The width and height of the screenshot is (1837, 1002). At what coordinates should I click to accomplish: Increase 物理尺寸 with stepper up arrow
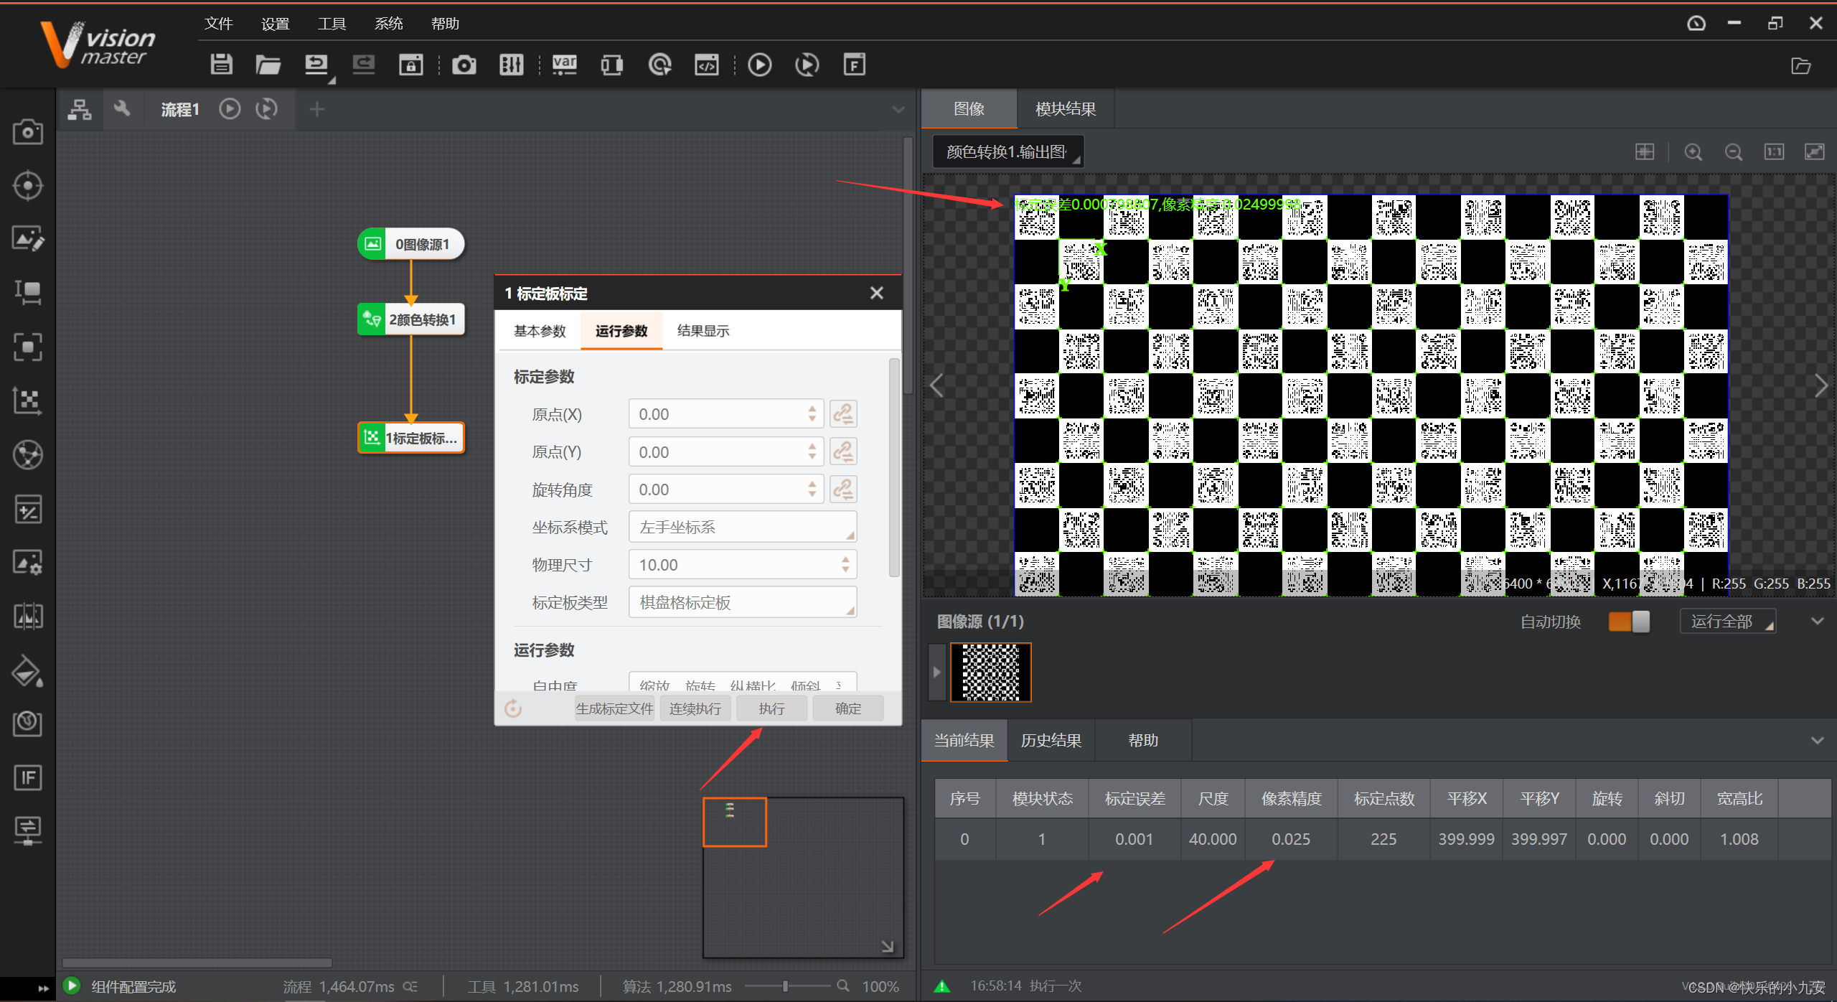(x=845, y=558)
